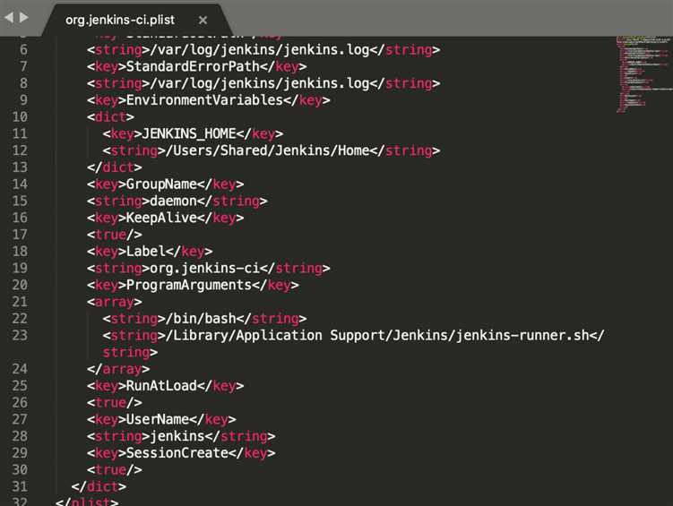Click jenkins.log path on line 6
Screen dimensions: 673x506
260,50
